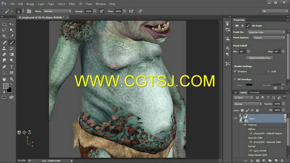Select the Horizontal Type tool
Screen dimensions: 290x163
[x=12, y=67]
